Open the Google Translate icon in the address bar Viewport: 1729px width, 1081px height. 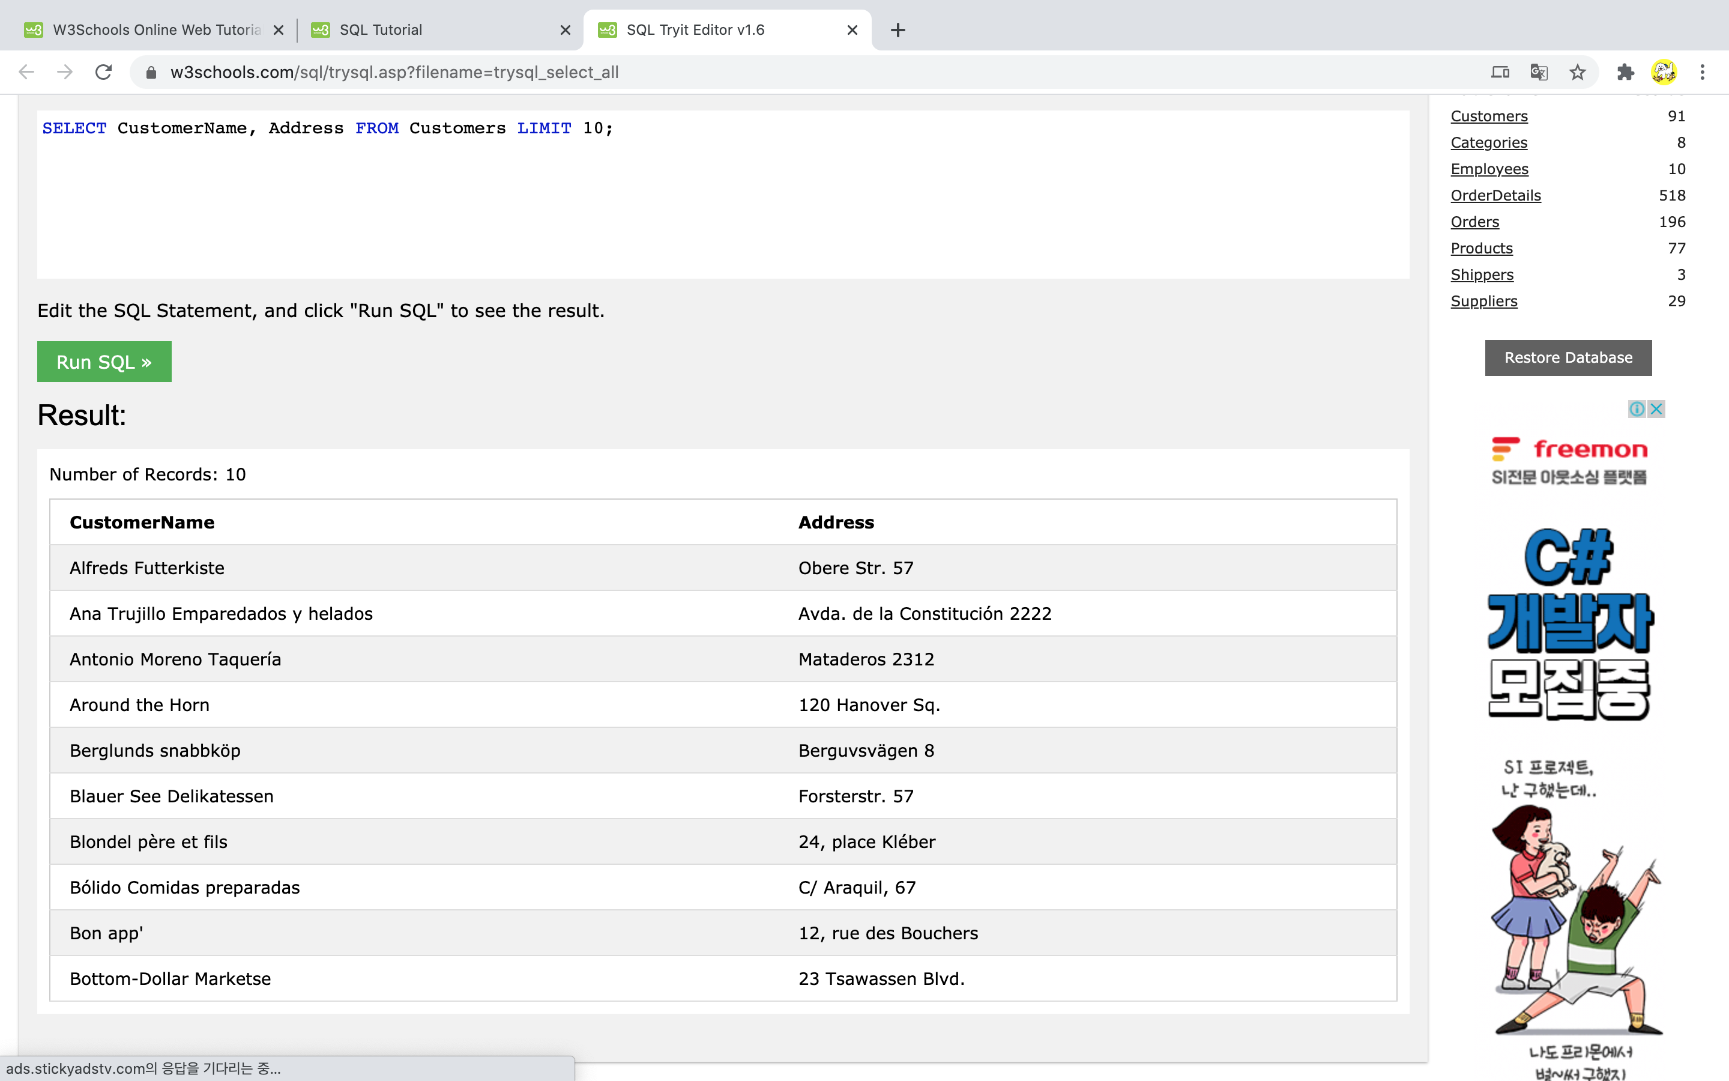tap(1538, 72)
